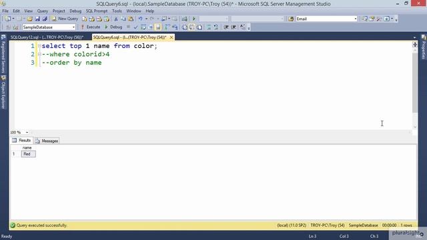427x240 pixels.
Task: Display the Estimated Execution Plan
Action: [143, 27]
